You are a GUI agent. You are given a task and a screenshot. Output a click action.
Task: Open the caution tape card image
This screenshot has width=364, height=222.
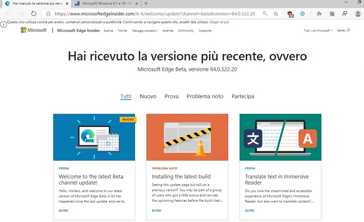[x=187, y=137]
